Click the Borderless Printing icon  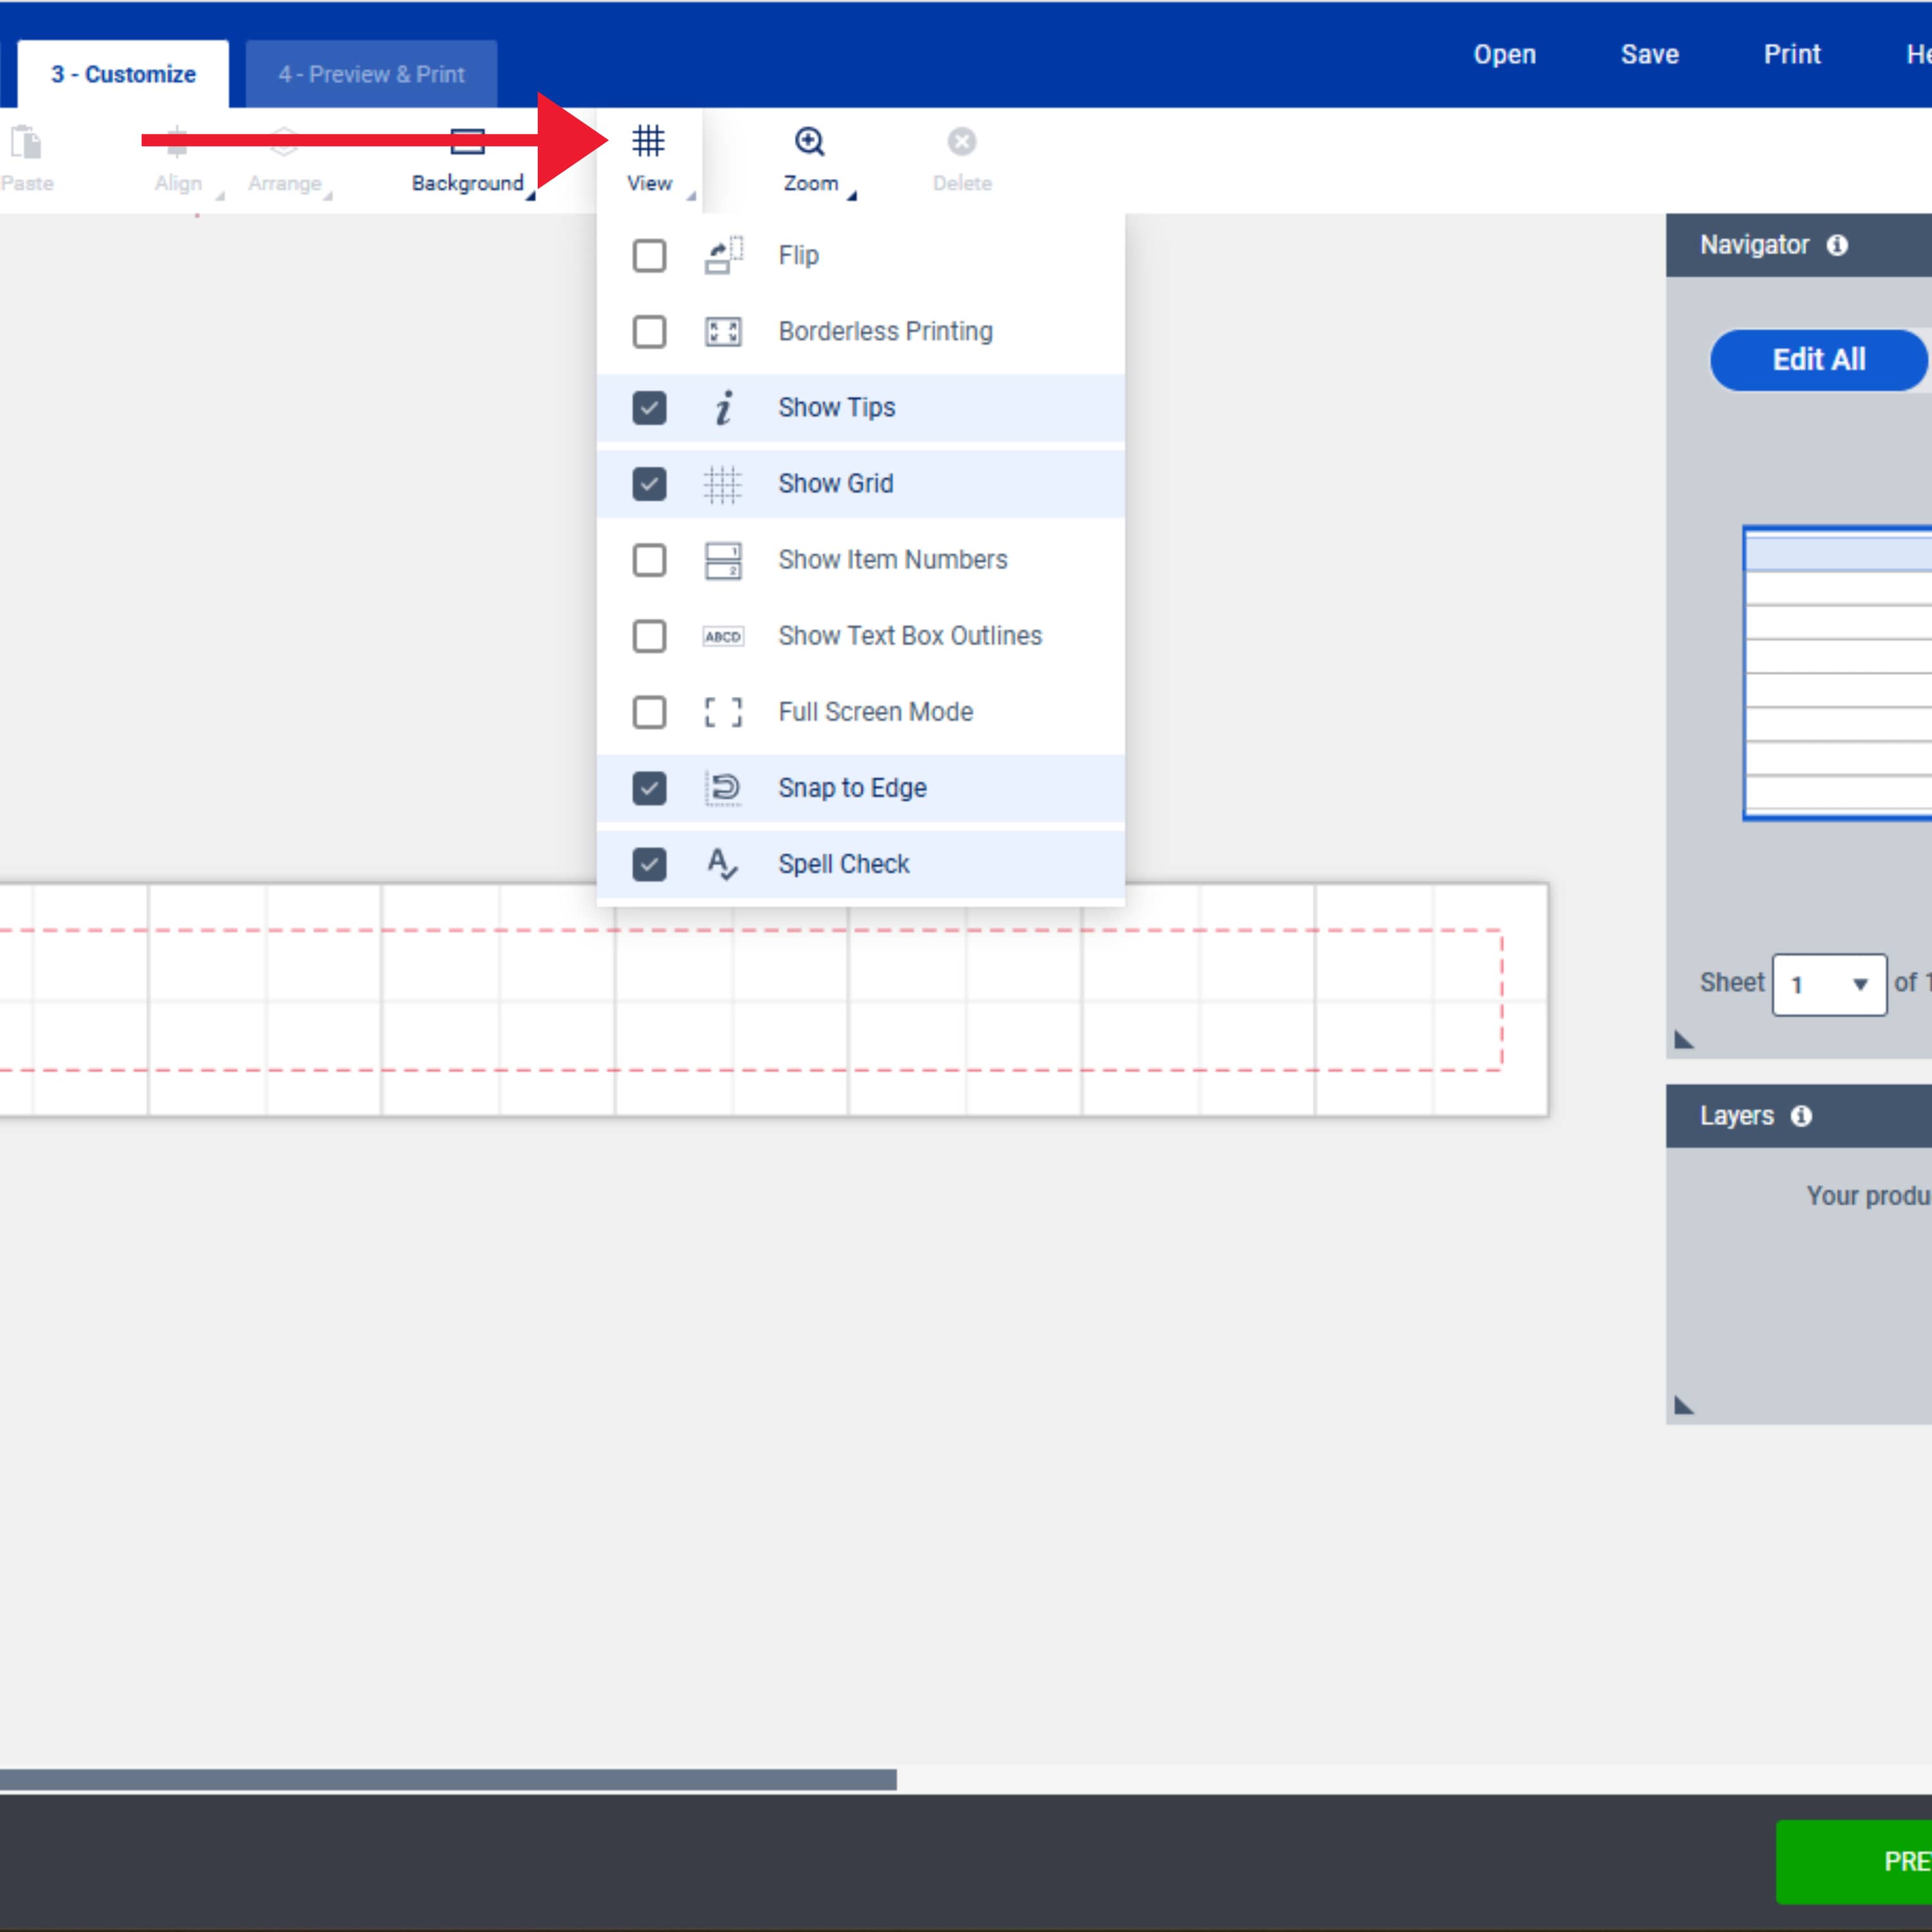[722, 331]
